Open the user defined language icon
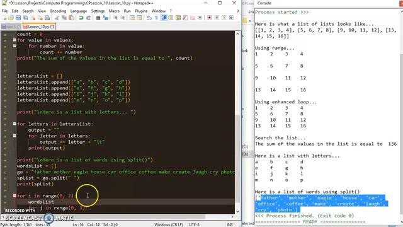Image resolution: width=403 pixels, height=227 pixels. [171, 18]
